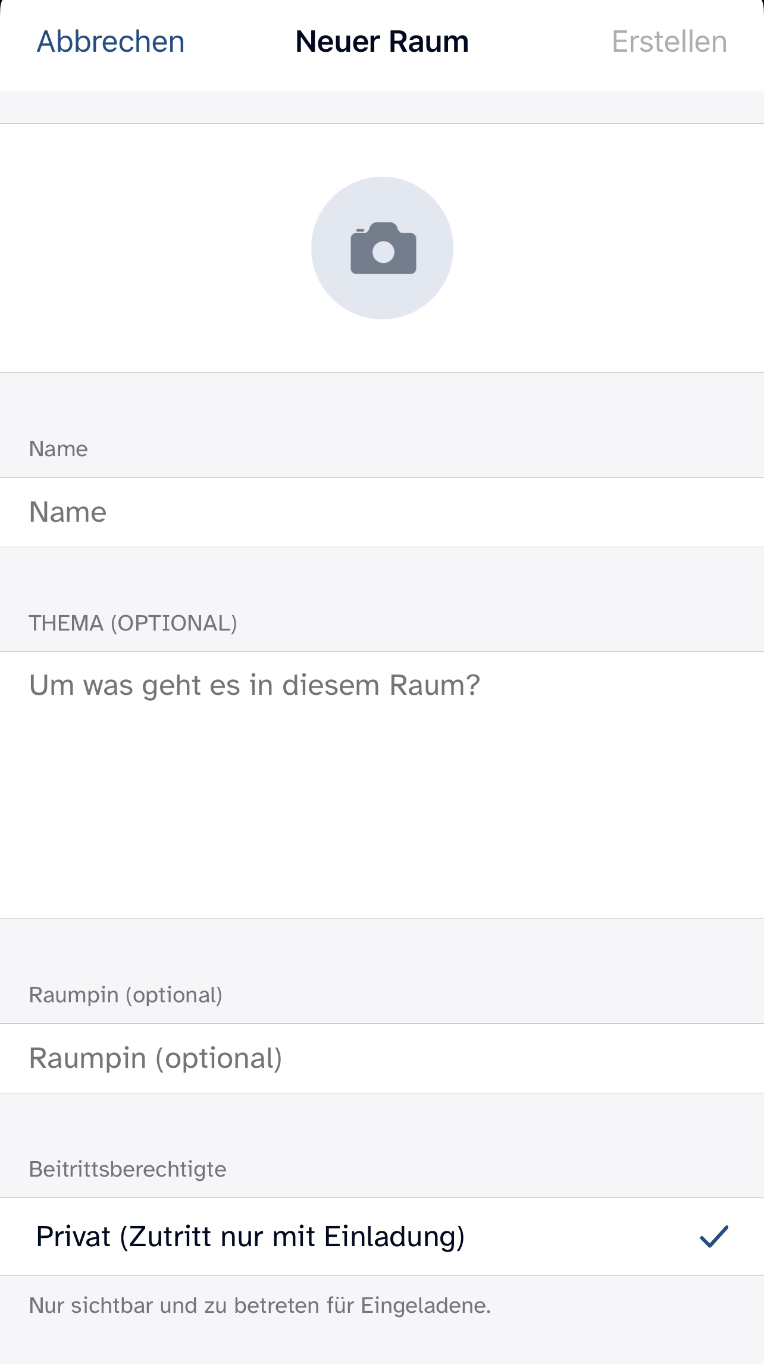764x1364 pixels.
Task: Tap the camera icon to add room photo
Action: point(383,249)
